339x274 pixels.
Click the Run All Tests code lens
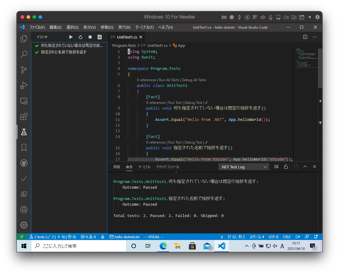click(169, 80)
